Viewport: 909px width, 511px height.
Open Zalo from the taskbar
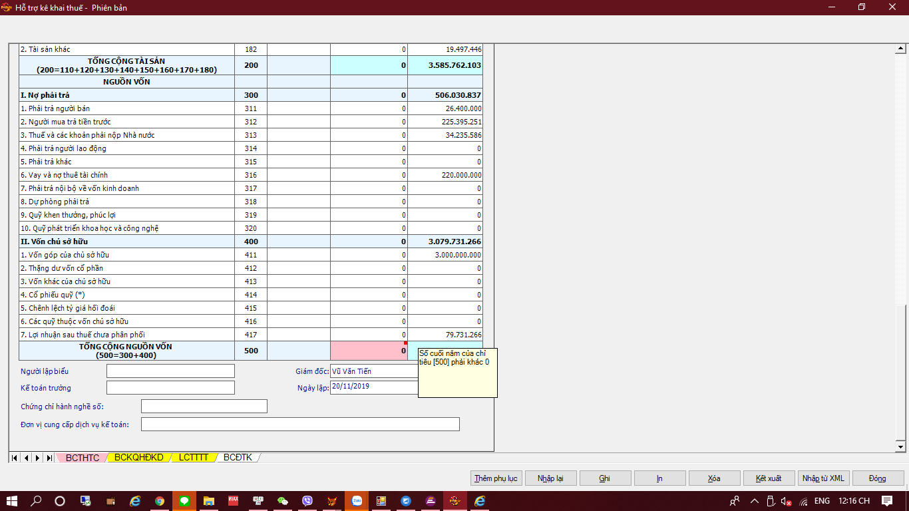point(357,501)
